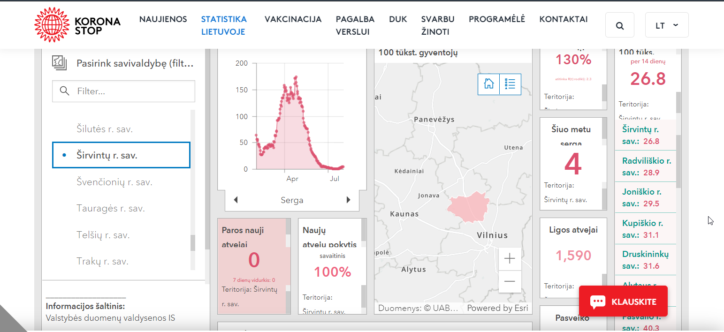This screenshot has height=332, width=724.
Task: Open the site search magnifier icon
Action: tap(620, 25)
